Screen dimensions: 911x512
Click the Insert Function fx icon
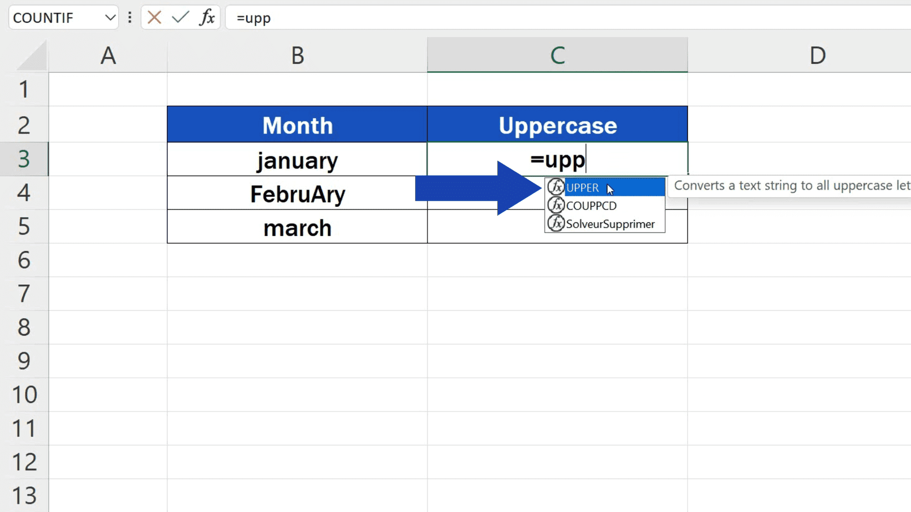208,17
